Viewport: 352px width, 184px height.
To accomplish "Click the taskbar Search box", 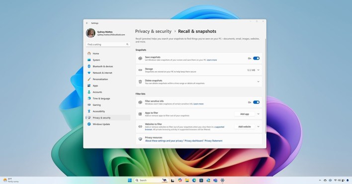I will (x=151, y=180).
